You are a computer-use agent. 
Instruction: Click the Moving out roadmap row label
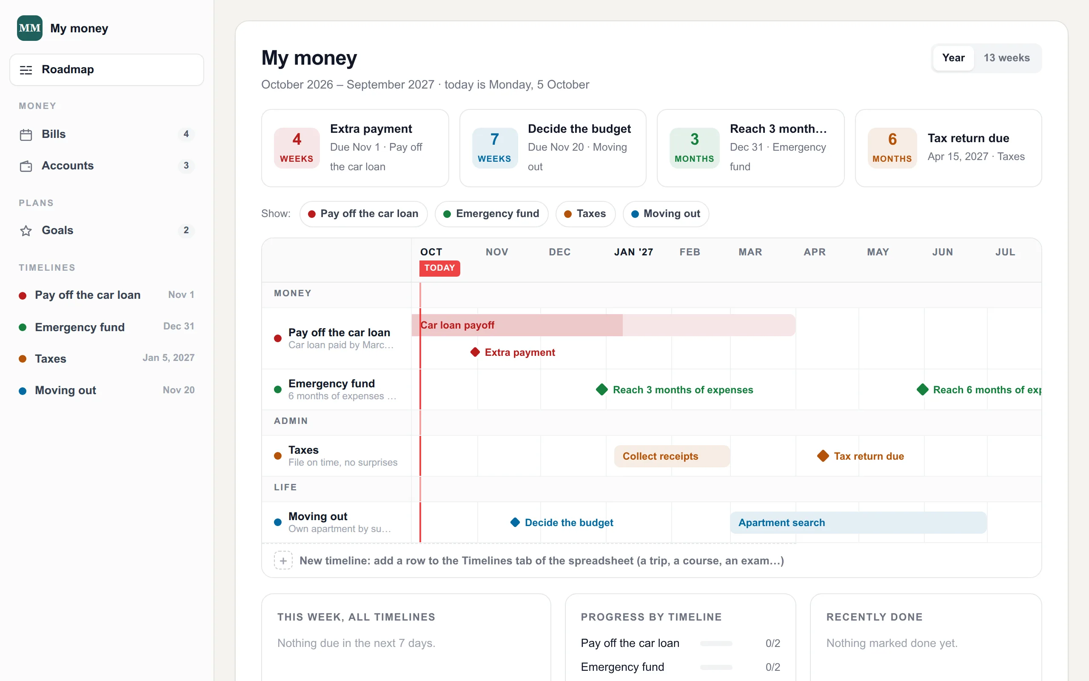[336, 523]
